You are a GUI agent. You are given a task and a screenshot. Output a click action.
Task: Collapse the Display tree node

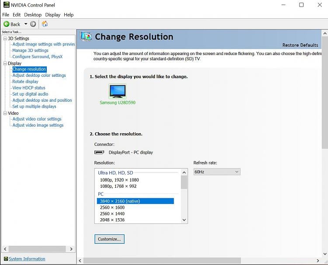[x=5, y=63]
